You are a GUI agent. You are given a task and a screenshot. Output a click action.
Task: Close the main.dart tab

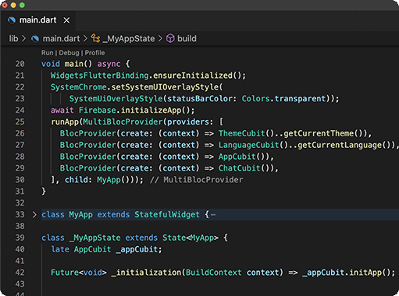(66, 20)
